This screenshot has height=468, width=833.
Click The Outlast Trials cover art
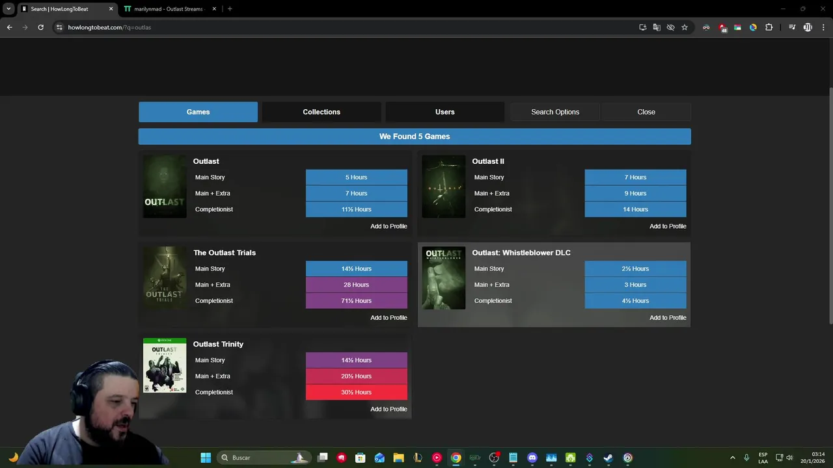pyautogui.click(x=165, y=278)
